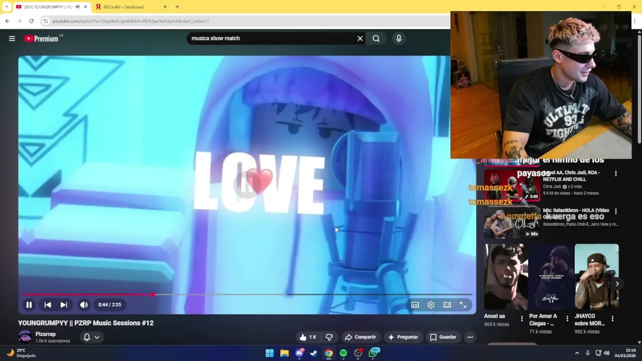Open the Pizarrap channel avatar

point(25,336)
